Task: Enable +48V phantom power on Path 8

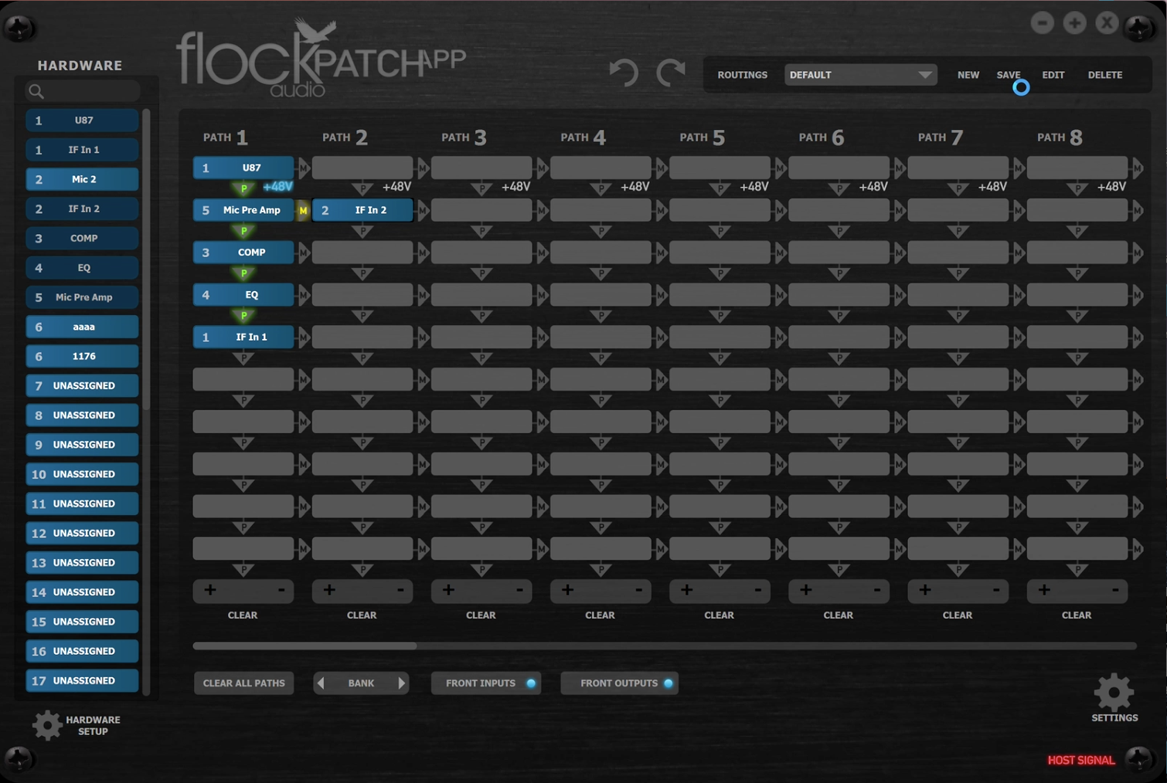Action: coord(1111,186)
